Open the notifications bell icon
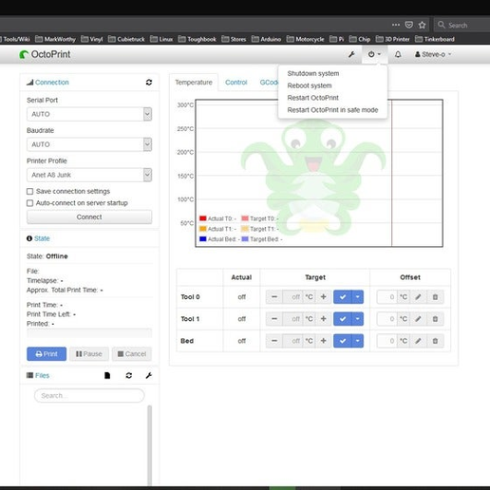This screenshot has width=490, height=490. [398, 54]
